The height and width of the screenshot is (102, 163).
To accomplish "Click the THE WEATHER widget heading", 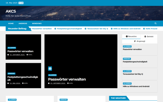I will [118, 98].
